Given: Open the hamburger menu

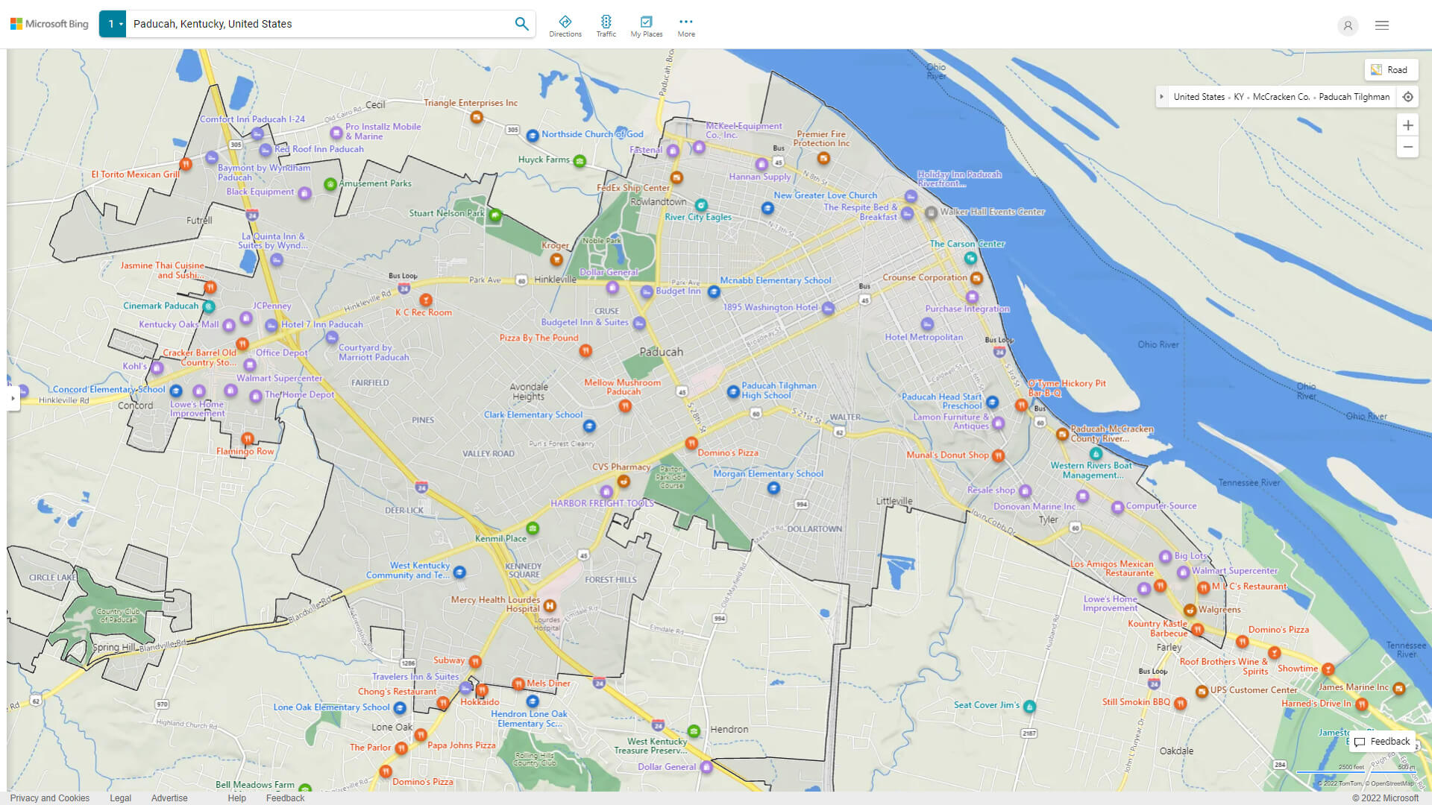Looking at the screenshot, I should point(1381,25).
